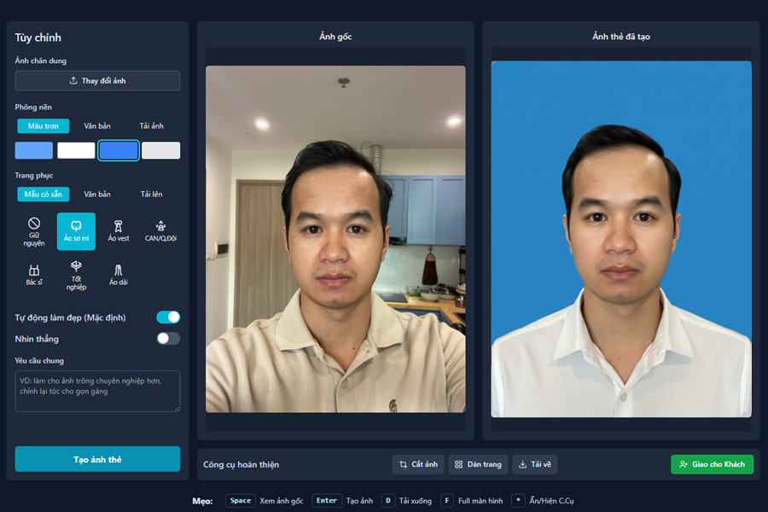Choose the Áo sơ mi outfit

(76, 230)
